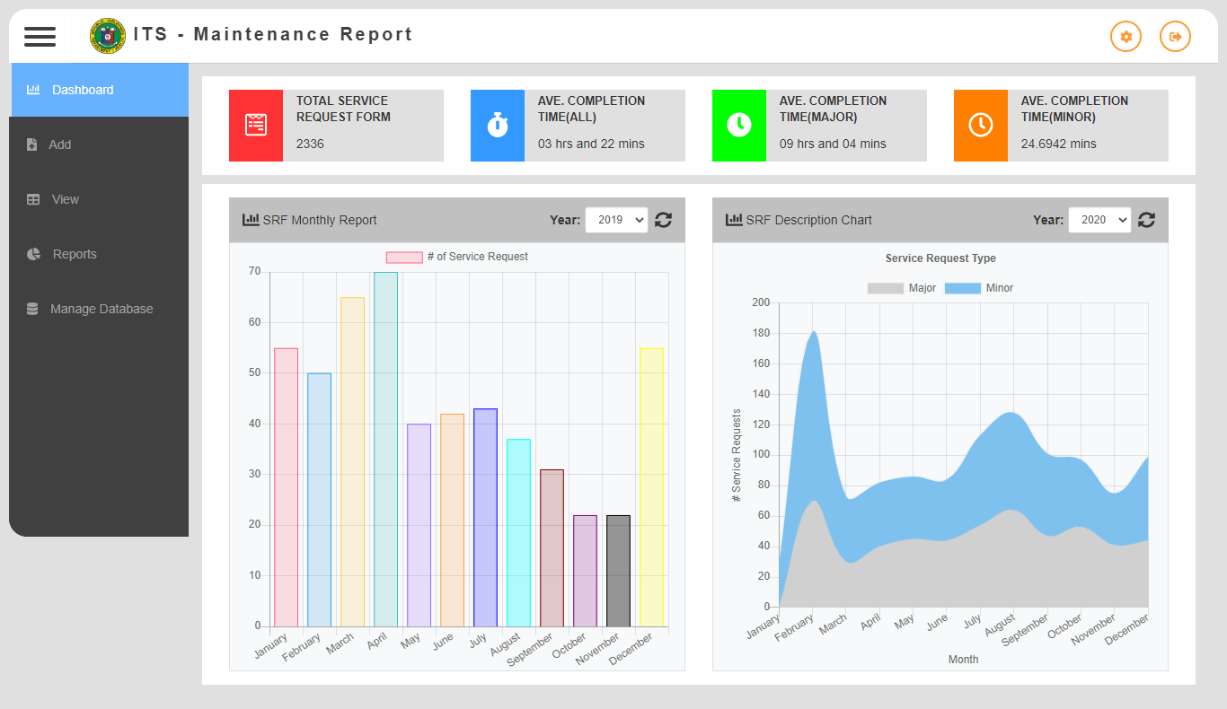
Task: Click the November black bar
Action: click(x=618, y=571)
